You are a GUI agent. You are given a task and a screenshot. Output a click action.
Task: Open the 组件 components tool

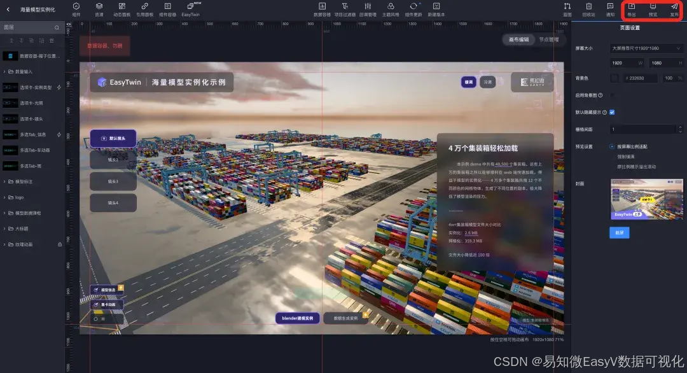point(76,9)
